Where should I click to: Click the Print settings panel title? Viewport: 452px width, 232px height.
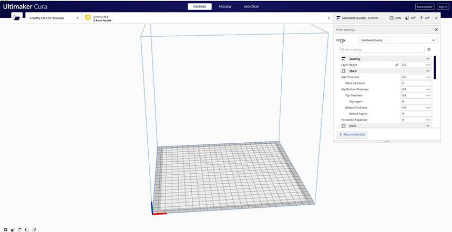coord(346,29)
